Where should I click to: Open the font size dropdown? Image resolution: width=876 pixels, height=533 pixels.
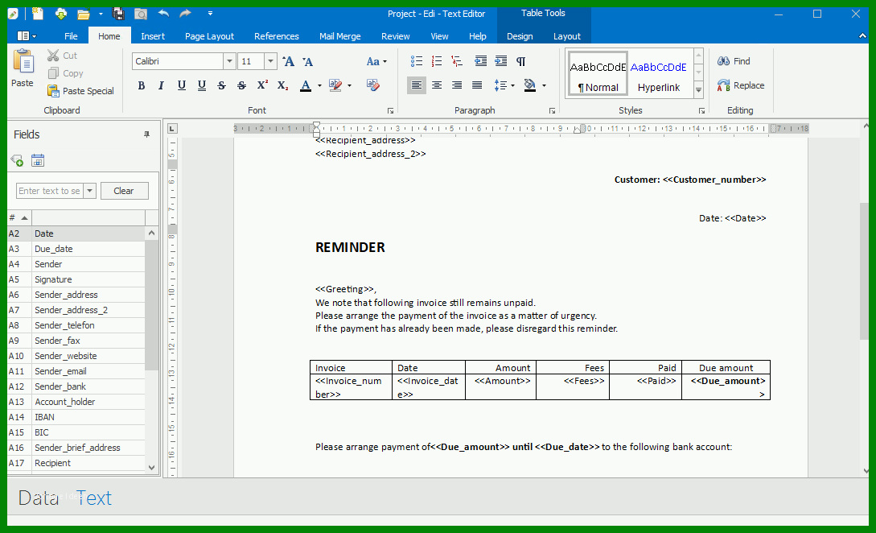click(270, 61)
